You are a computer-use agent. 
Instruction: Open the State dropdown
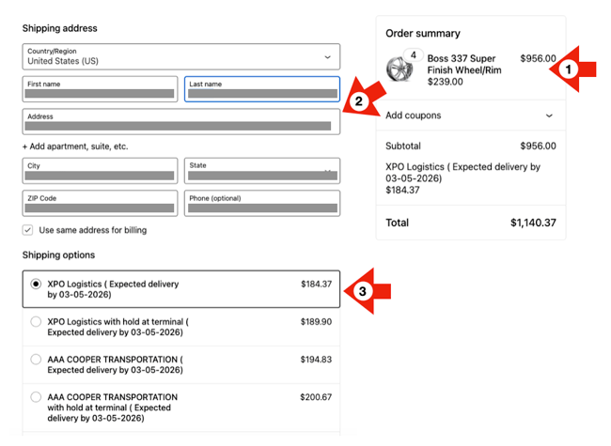click(261, 171)
